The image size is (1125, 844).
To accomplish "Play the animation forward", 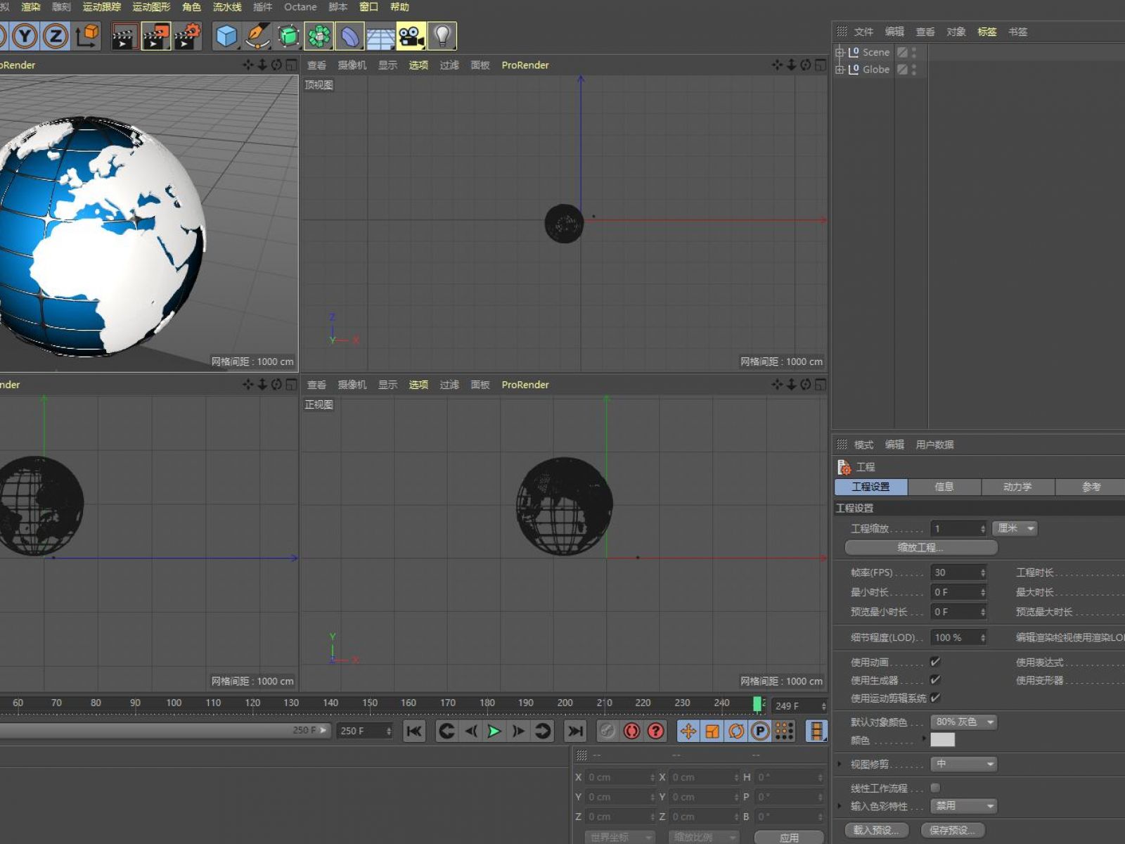I will pos(494,731).
